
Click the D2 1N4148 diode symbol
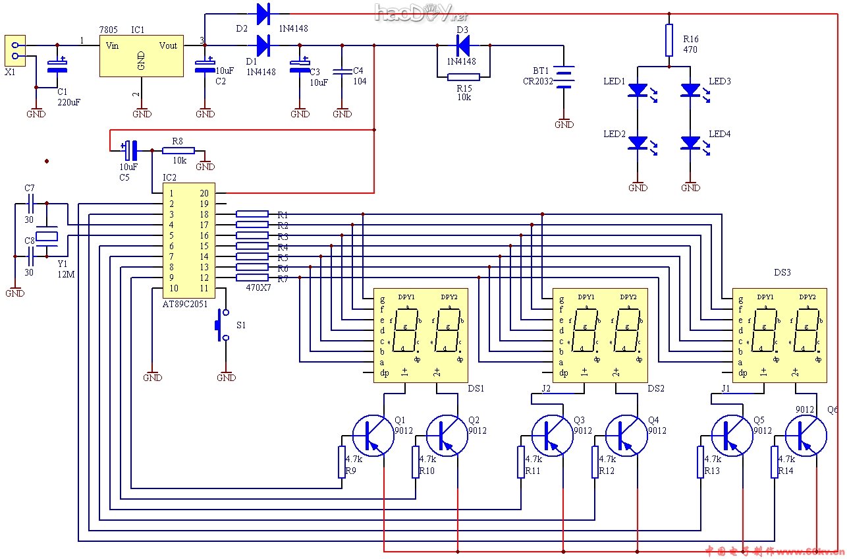coord(263,13)
